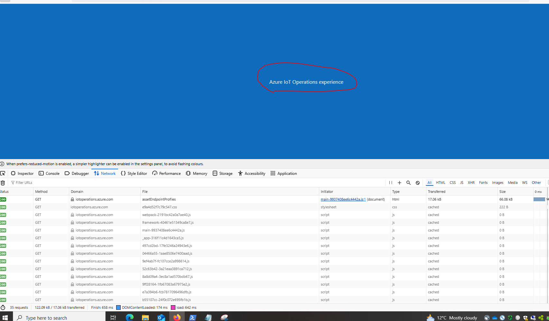Open the Accessibility tab
This screenshot has height=321, width=549.
click(x=252, y=173)
